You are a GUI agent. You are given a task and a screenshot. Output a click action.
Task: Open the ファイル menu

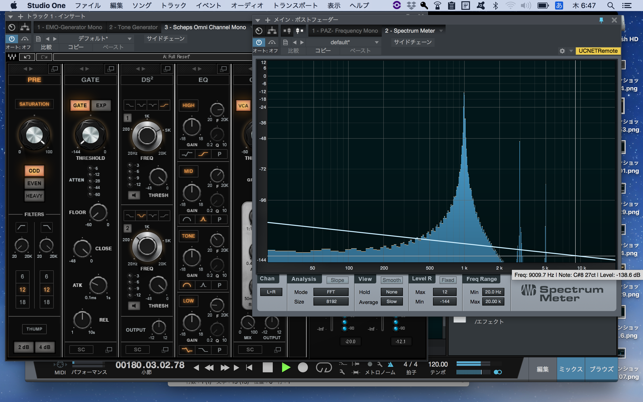pos(88,5)
